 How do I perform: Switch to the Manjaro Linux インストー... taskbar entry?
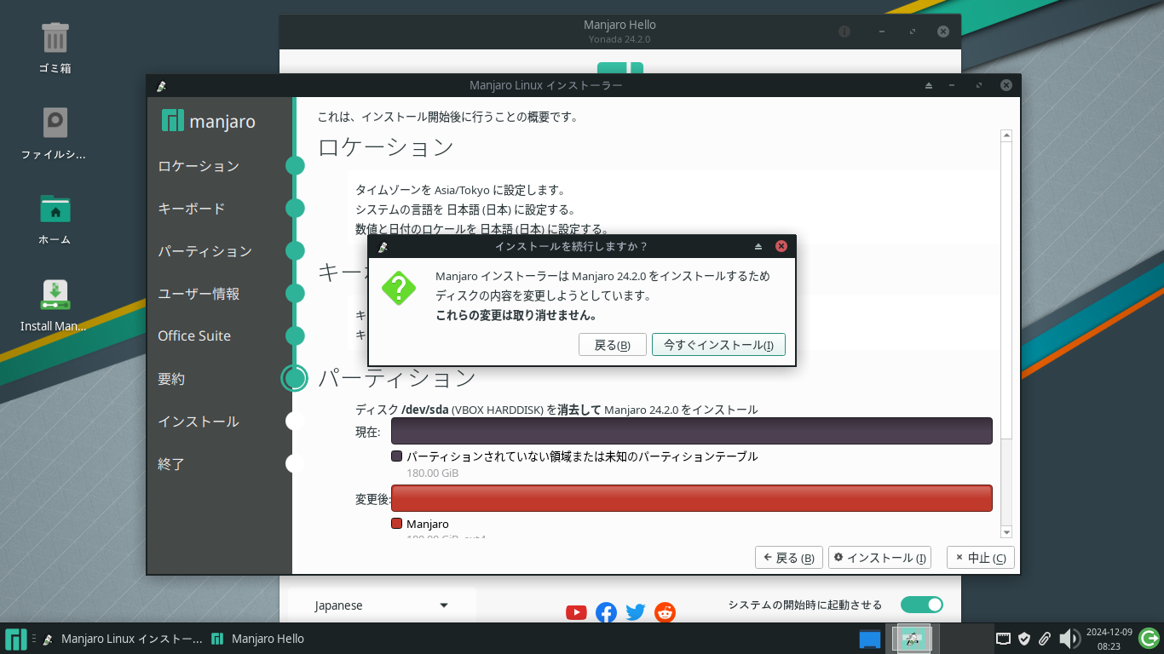[122, 639]
